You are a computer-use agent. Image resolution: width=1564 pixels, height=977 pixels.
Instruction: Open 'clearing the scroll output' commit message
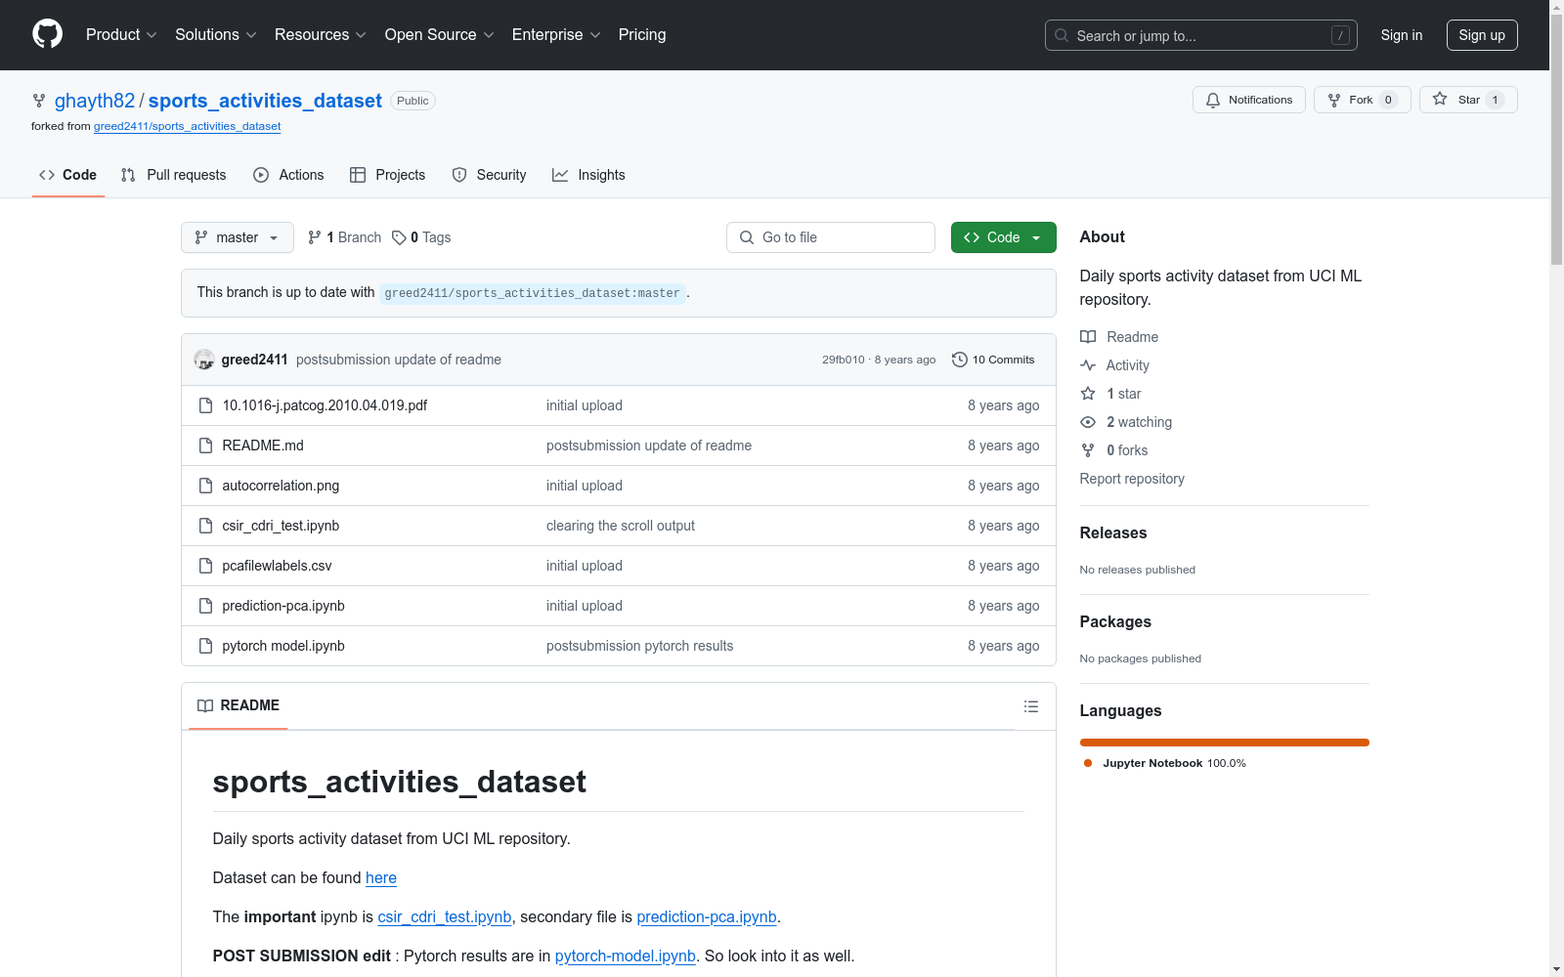click(621, 526)
